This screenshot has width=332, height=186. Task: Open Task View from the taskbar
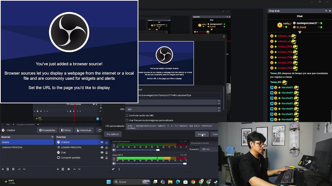[155, 182]
